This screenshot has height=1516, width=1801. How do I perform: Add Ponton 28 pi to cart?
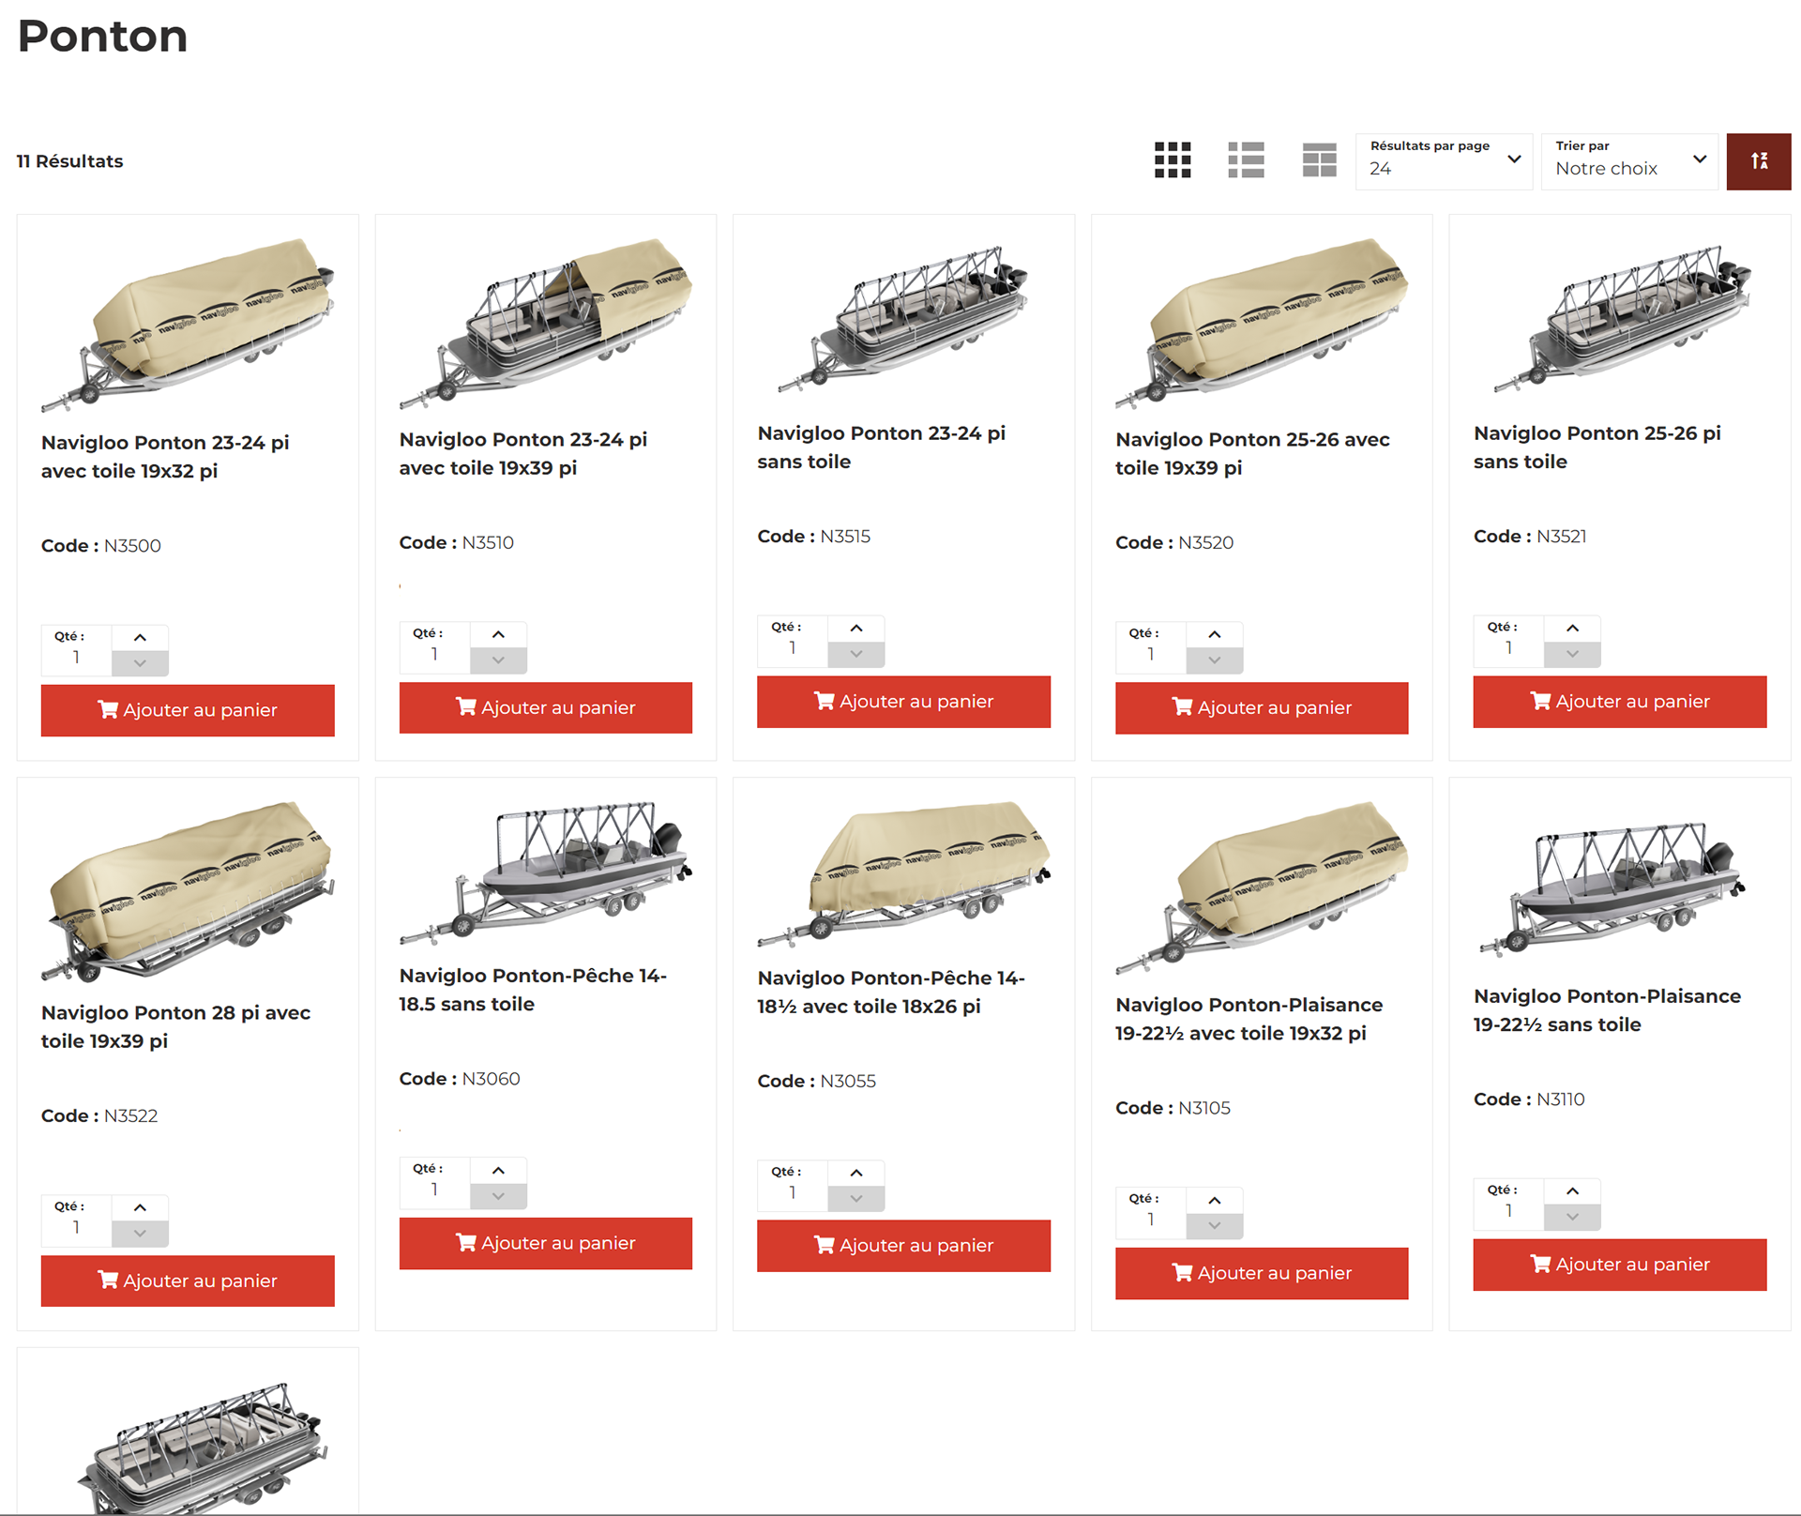tap(188, 1281)
